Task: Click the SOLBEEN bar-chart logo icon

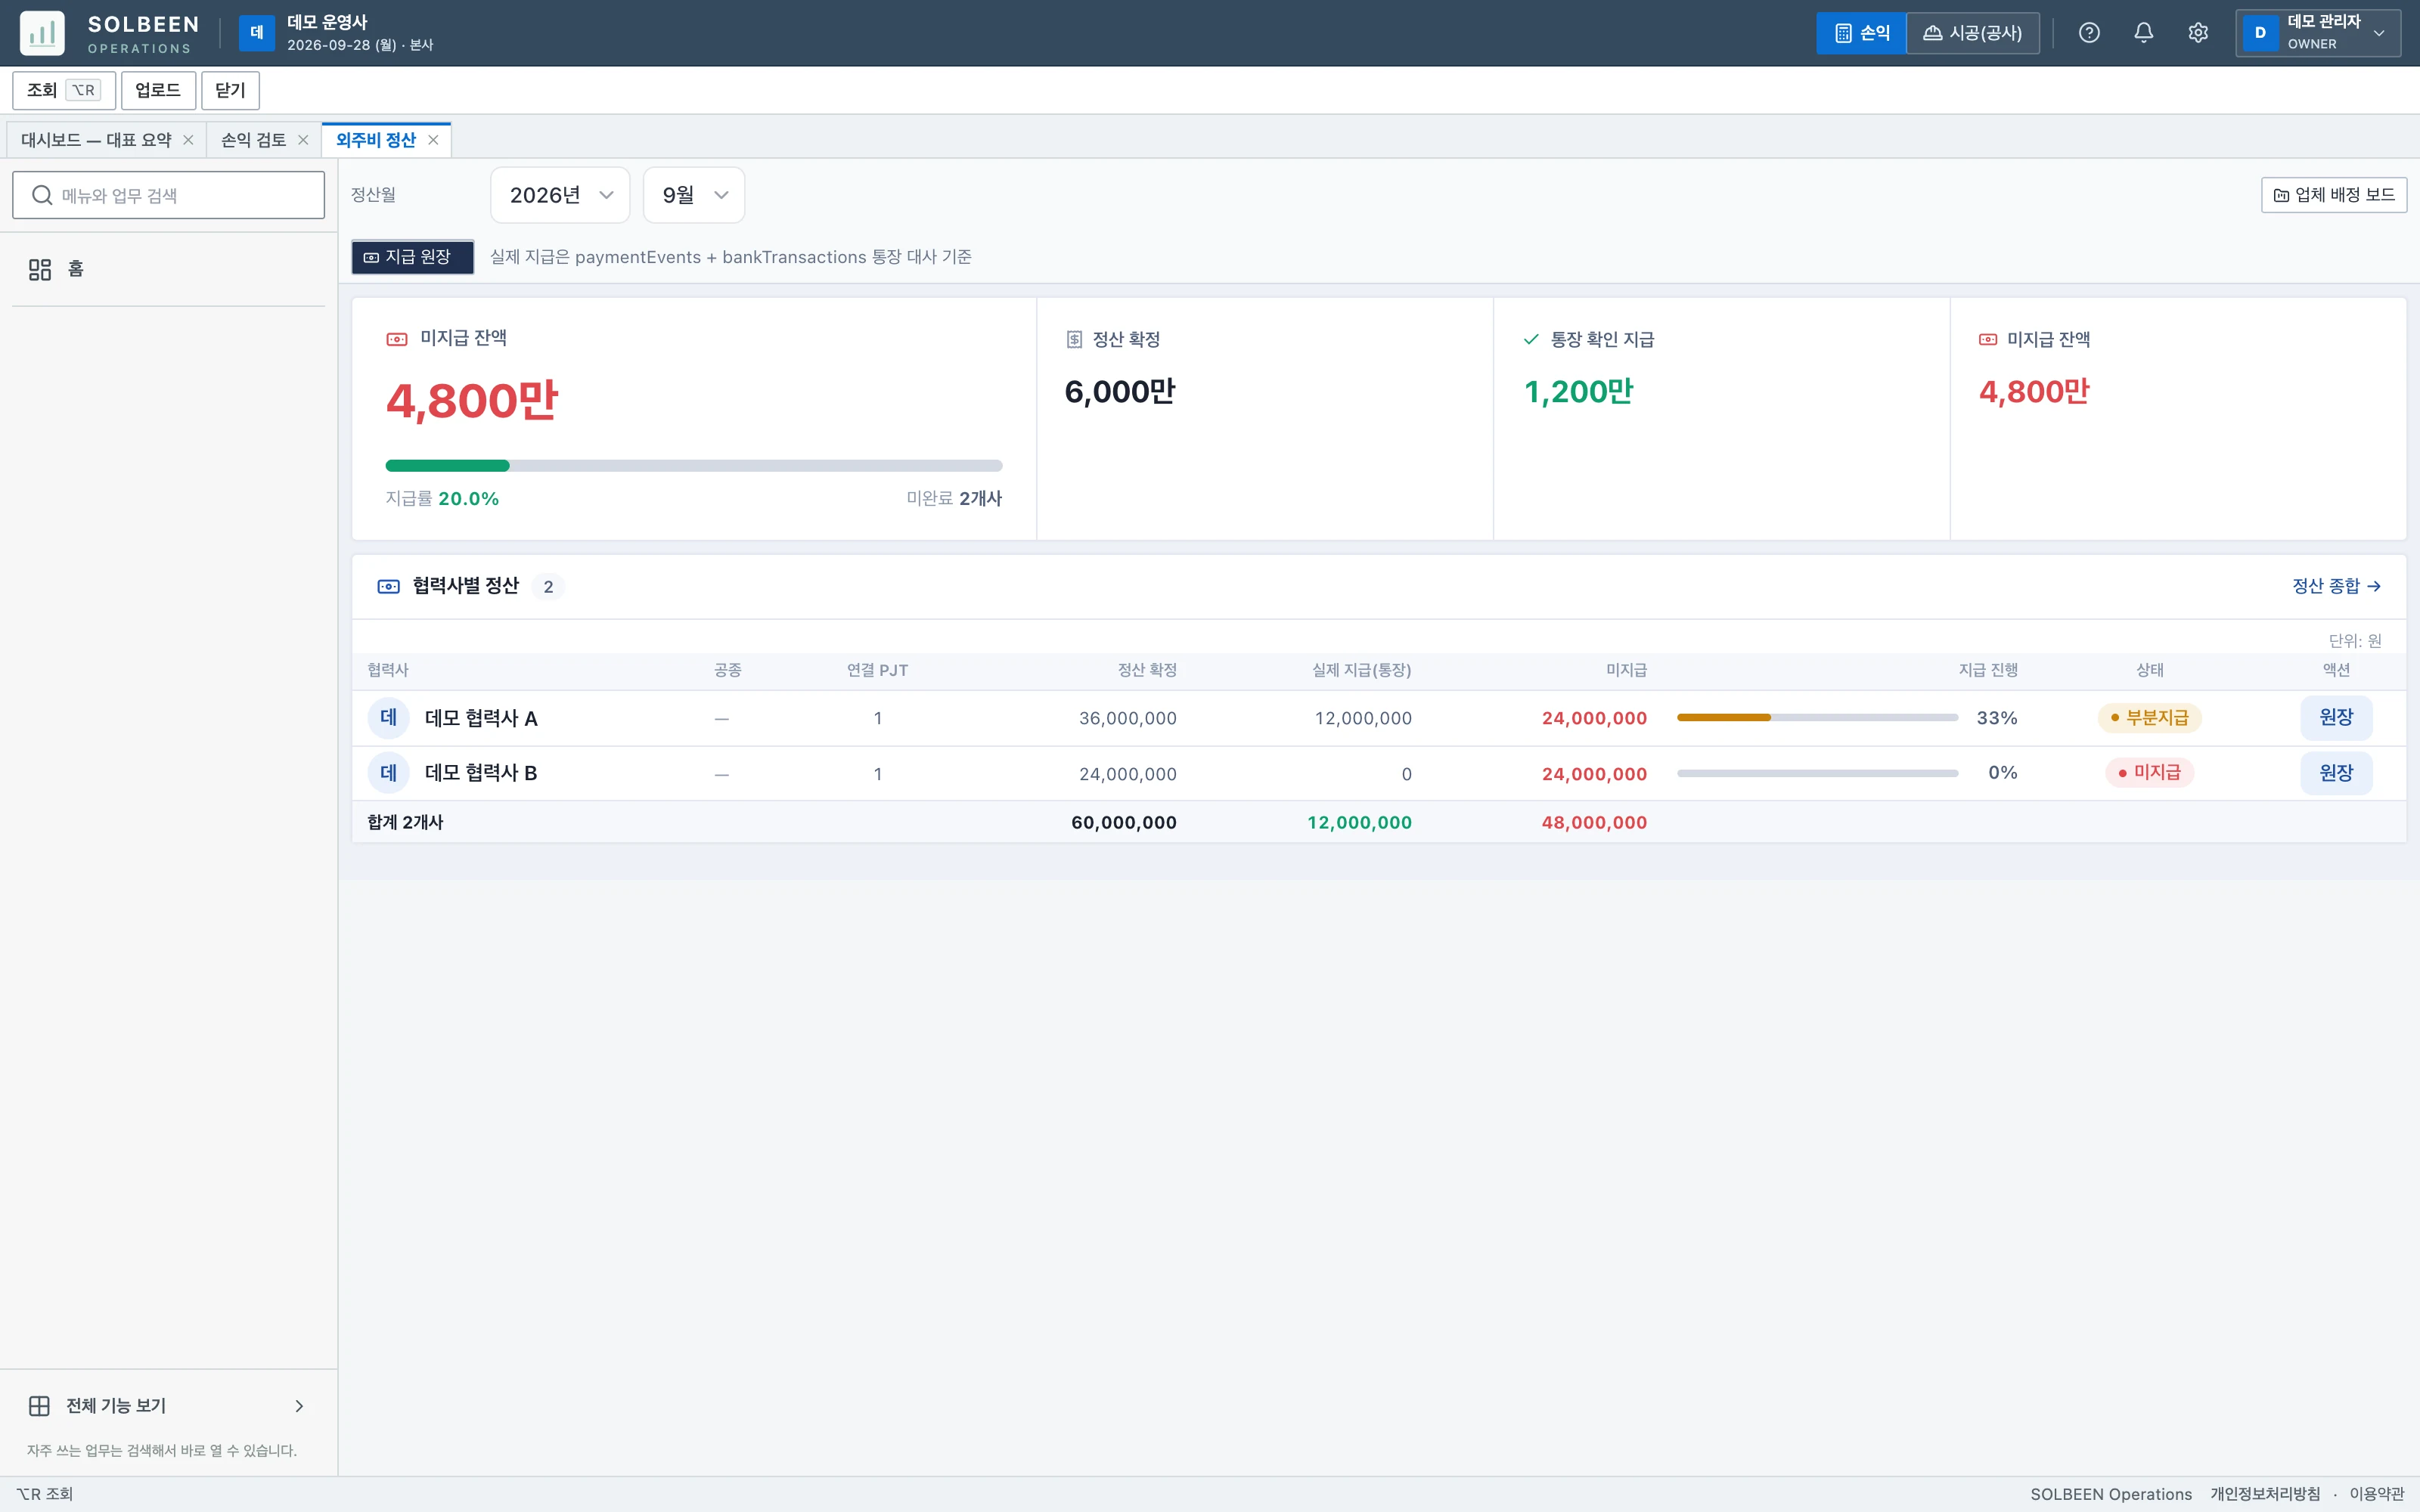Action: pos(42,33)
